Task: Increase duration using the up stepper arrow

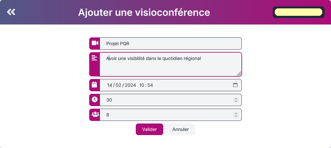Action: tap(236, 99)
